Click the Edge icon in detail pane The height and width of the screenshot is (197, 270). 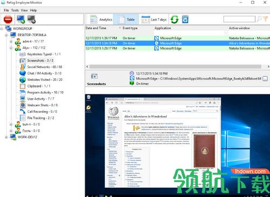tap(132, 78)
